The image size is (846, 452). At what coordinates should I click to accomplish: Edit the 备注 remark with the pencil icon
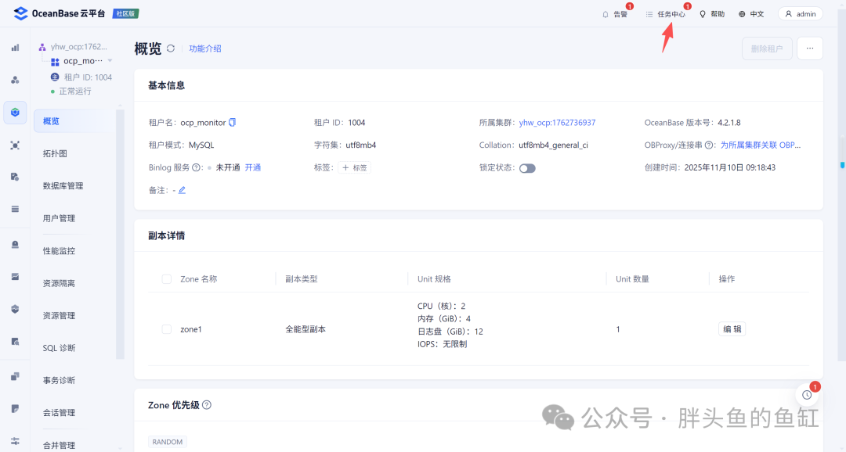point(182,190)
